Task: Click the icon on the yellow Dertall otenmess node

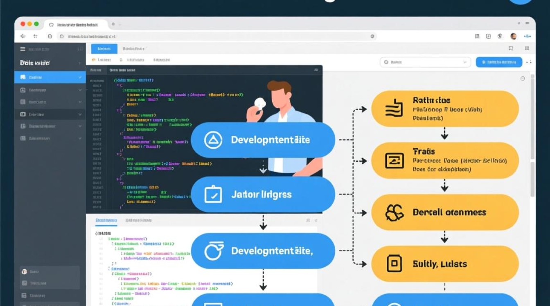Action: (x=394, y=213)
